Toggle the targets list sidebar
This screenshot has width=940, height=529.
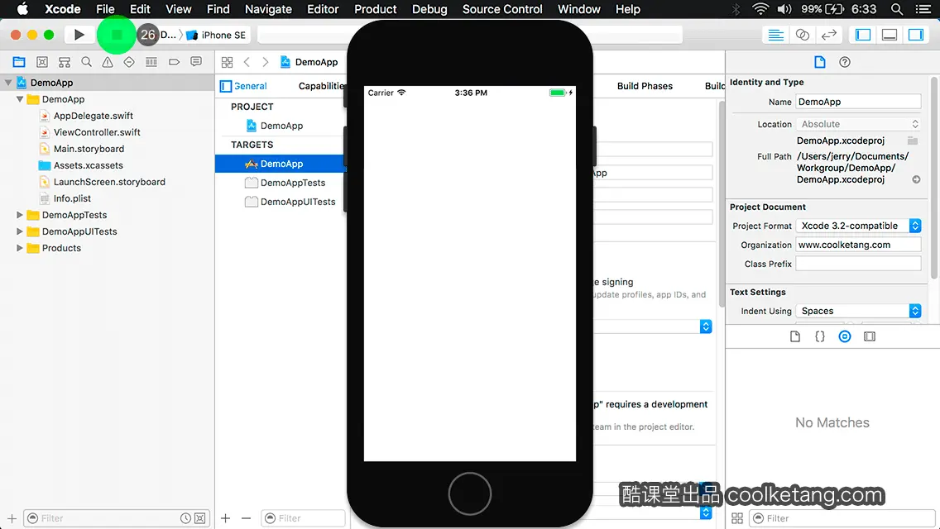pyautogui.click(x=225, y=86)
